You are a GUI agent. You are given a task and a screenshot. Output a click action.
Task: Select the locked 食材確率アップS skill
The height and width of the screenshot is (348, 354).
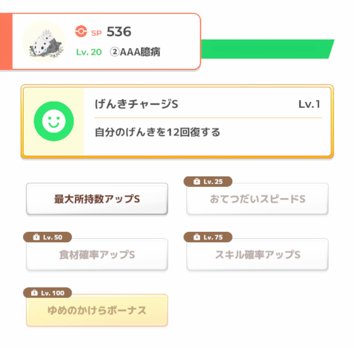(97, 255)
